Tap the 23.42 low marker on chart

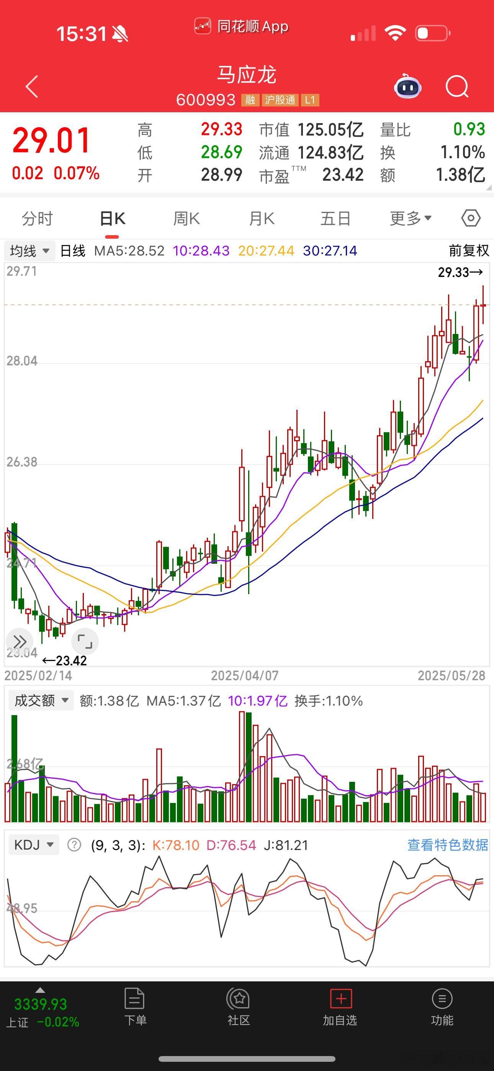coord(64,660)
